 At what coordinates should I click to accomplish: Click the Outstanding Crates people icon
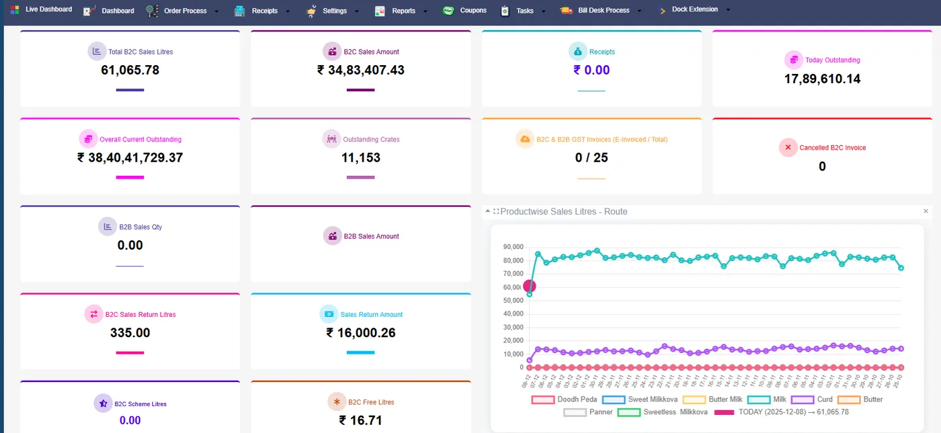point(332,140)
